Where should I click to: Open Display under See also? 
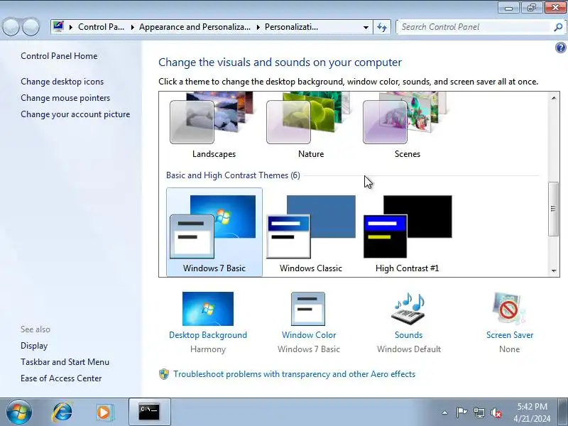pos(34,346)
